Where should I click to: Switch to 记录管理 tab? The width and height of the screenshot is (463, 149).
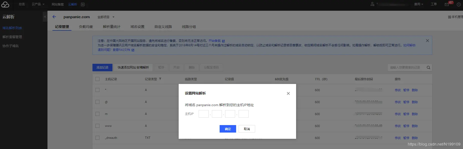[62, 27]
